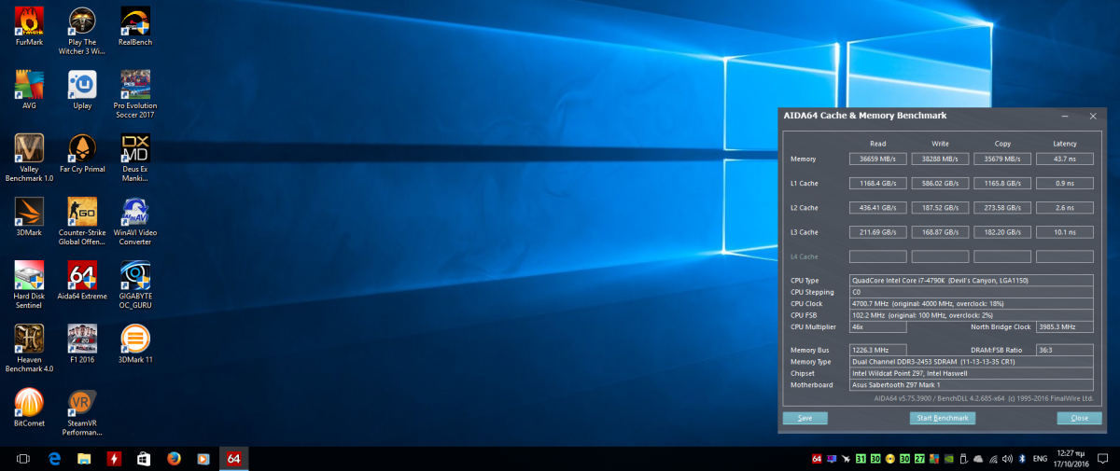Select the GIGABYTE OC_GURU shortcut

click(135, 285)
